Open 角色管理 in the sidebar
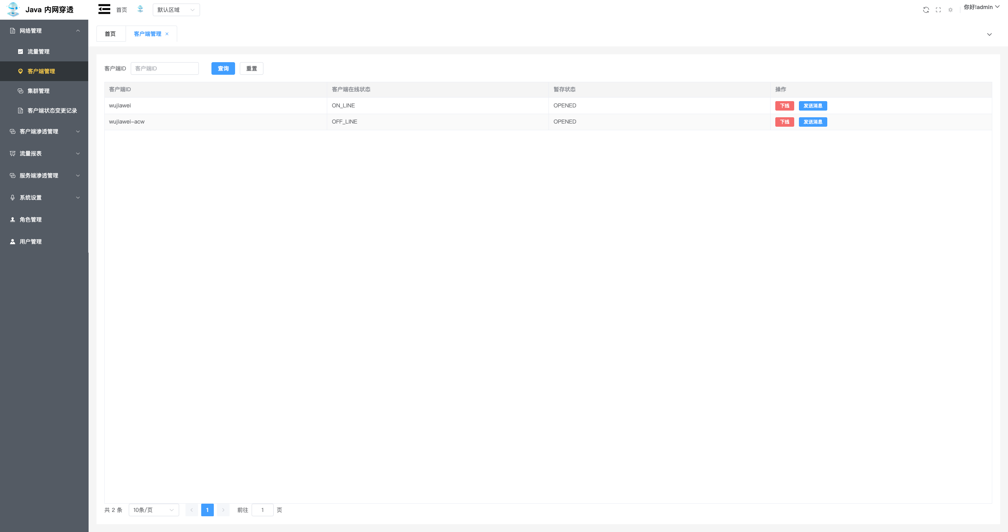Image resolution: width=1008 pixels, height=532 pixels. (31, 220)
